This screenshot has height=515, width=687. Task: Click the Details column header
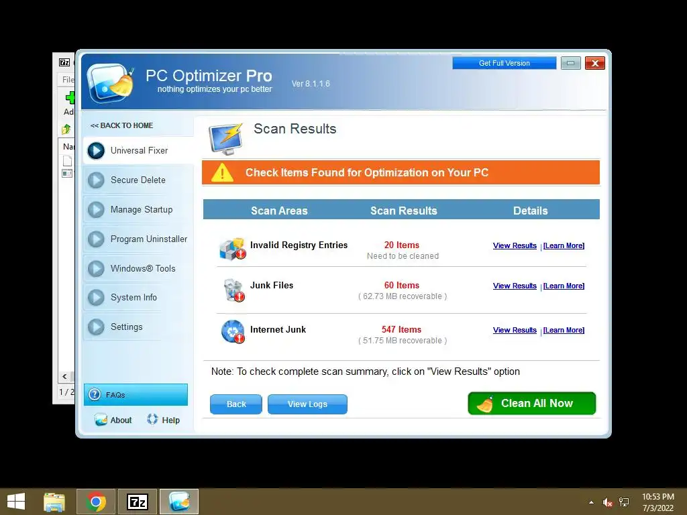pos(530,211)
